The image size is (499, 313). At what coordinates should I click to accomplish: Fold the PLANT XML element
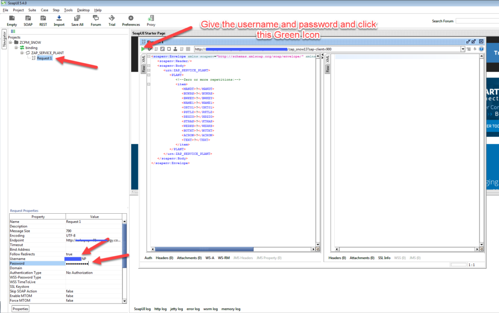[x=149, y=75]
